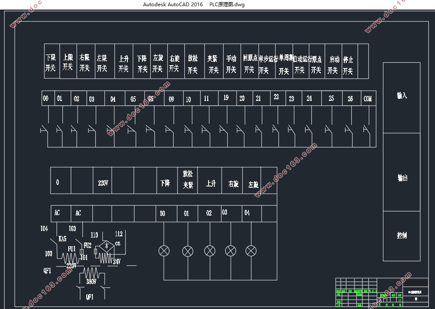Click the 下降开关 input label
The width and height of the screenshot is (435, 309).
point(142,64)
